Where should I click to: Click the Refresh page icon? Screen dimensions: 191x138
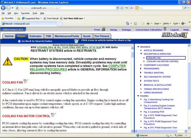tap(127, 8)
